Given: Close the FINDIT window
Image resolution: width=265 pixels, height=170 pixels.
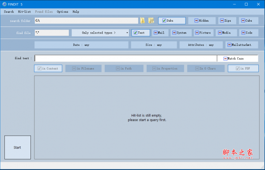Looking at the screenshot, I should [258, 4].
